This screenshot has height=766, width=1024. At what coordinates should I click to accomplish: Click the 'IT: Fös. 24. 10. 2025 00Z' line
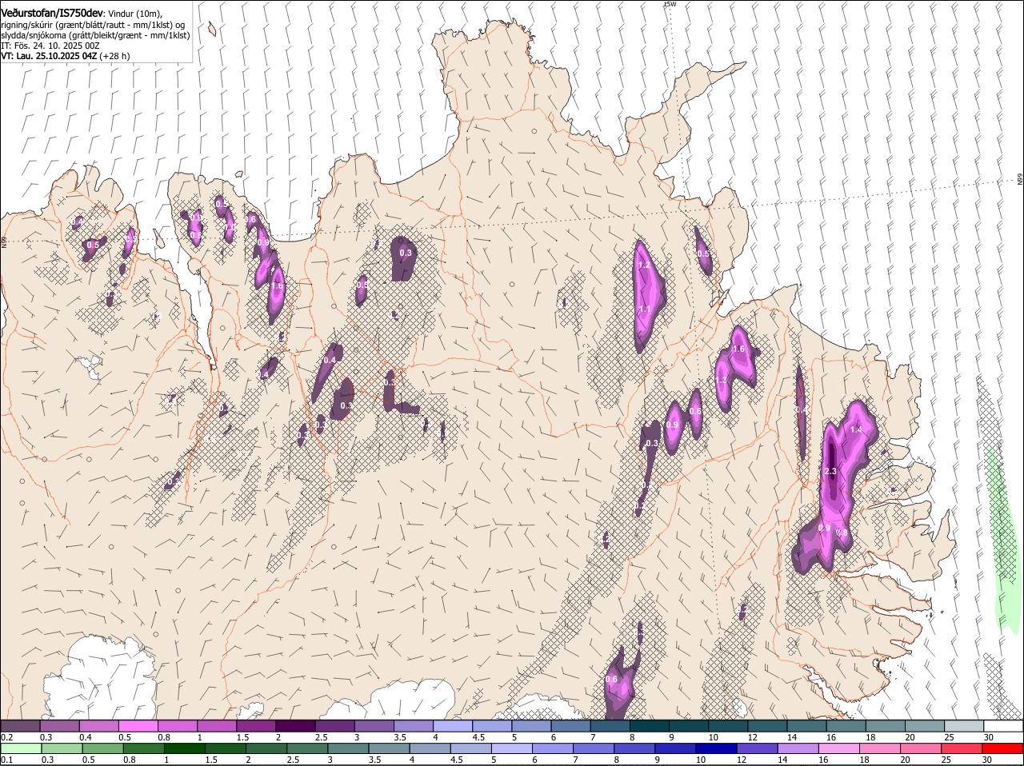click(x=50, y=46)
